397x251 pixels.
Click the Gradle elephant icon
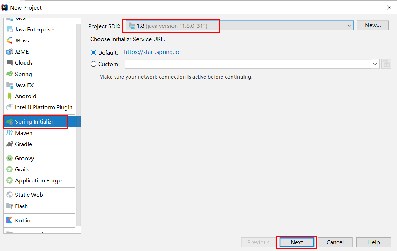10,144
